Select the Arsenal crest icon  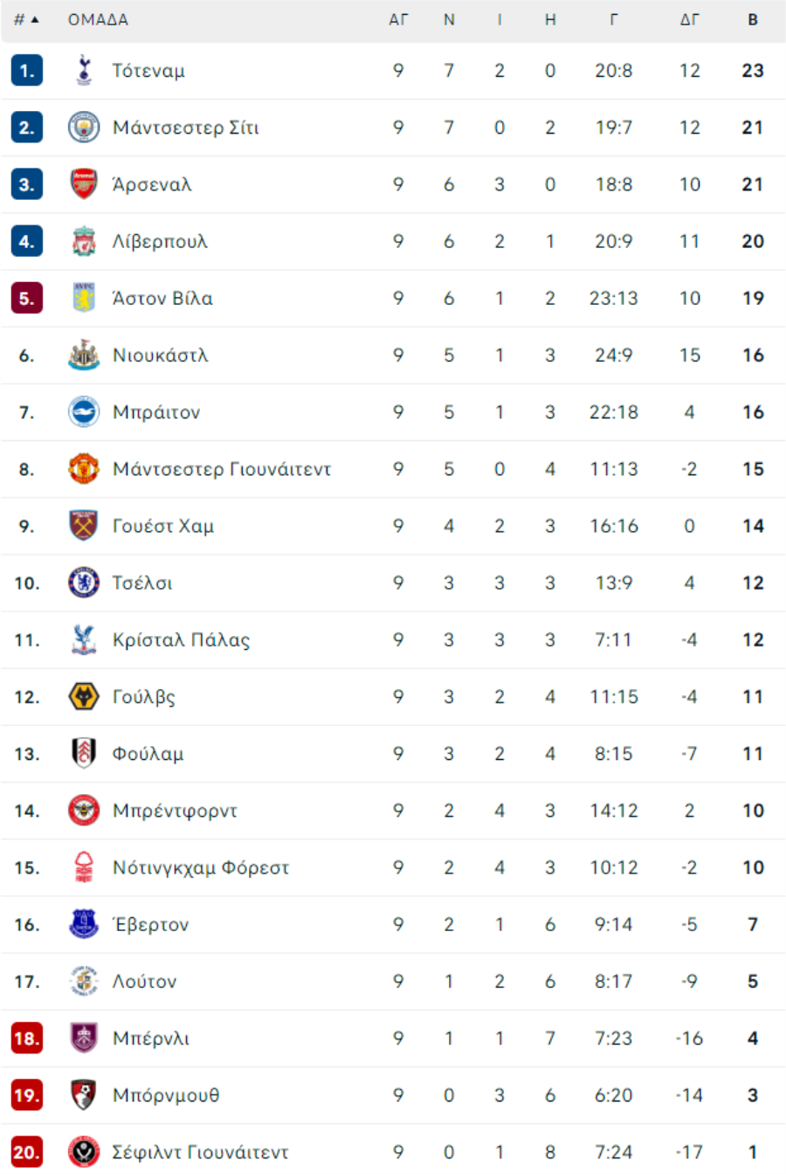[84, 184]
